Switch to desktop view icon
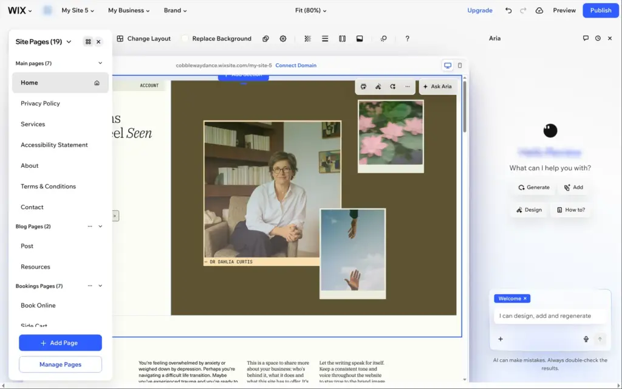The height and width of the screenshot is (389, 622). tap(448, 65)
